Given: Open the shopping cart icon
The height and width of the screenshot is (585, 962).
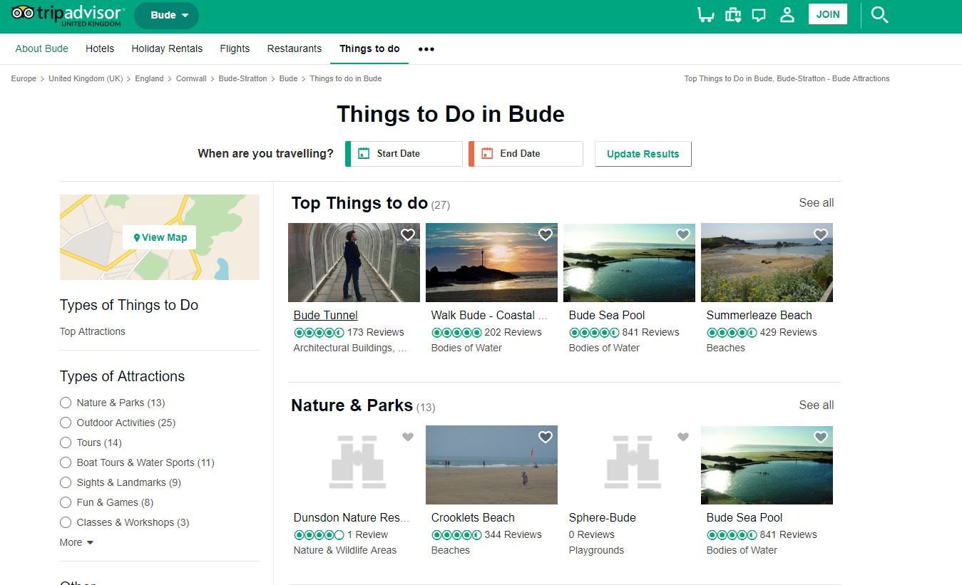Looking at the screenshot, I should (705, 15).
